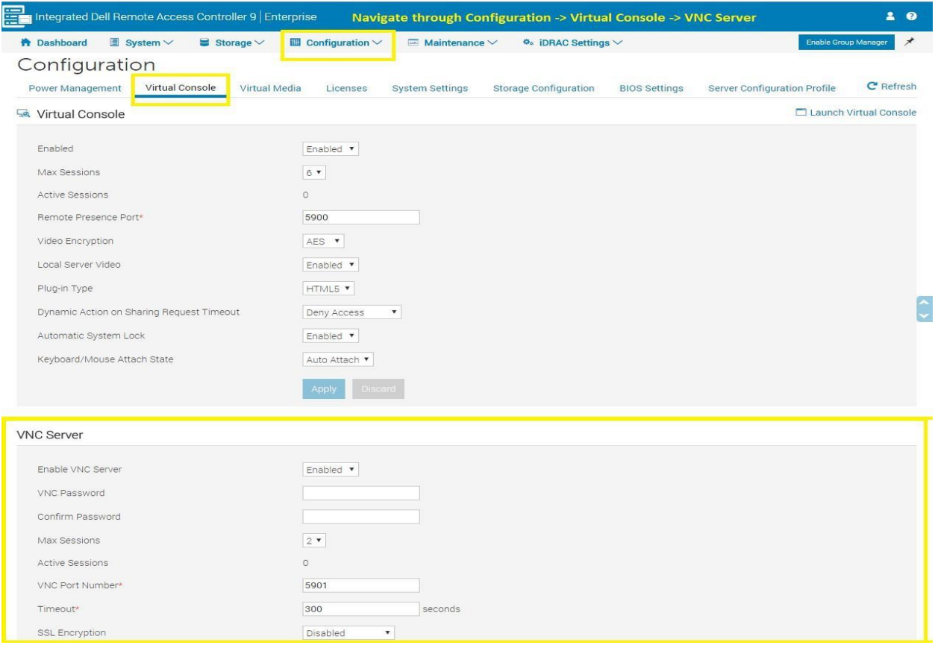Click the side scroll arrows widget
The height and width of the screenshot is (645, 935).
(925, 309)
